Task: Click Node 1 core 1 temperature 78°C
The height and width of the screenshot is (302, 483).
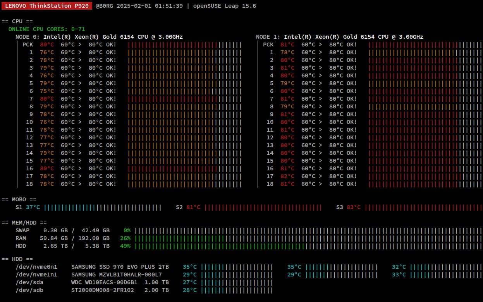Action: (287, 52)
